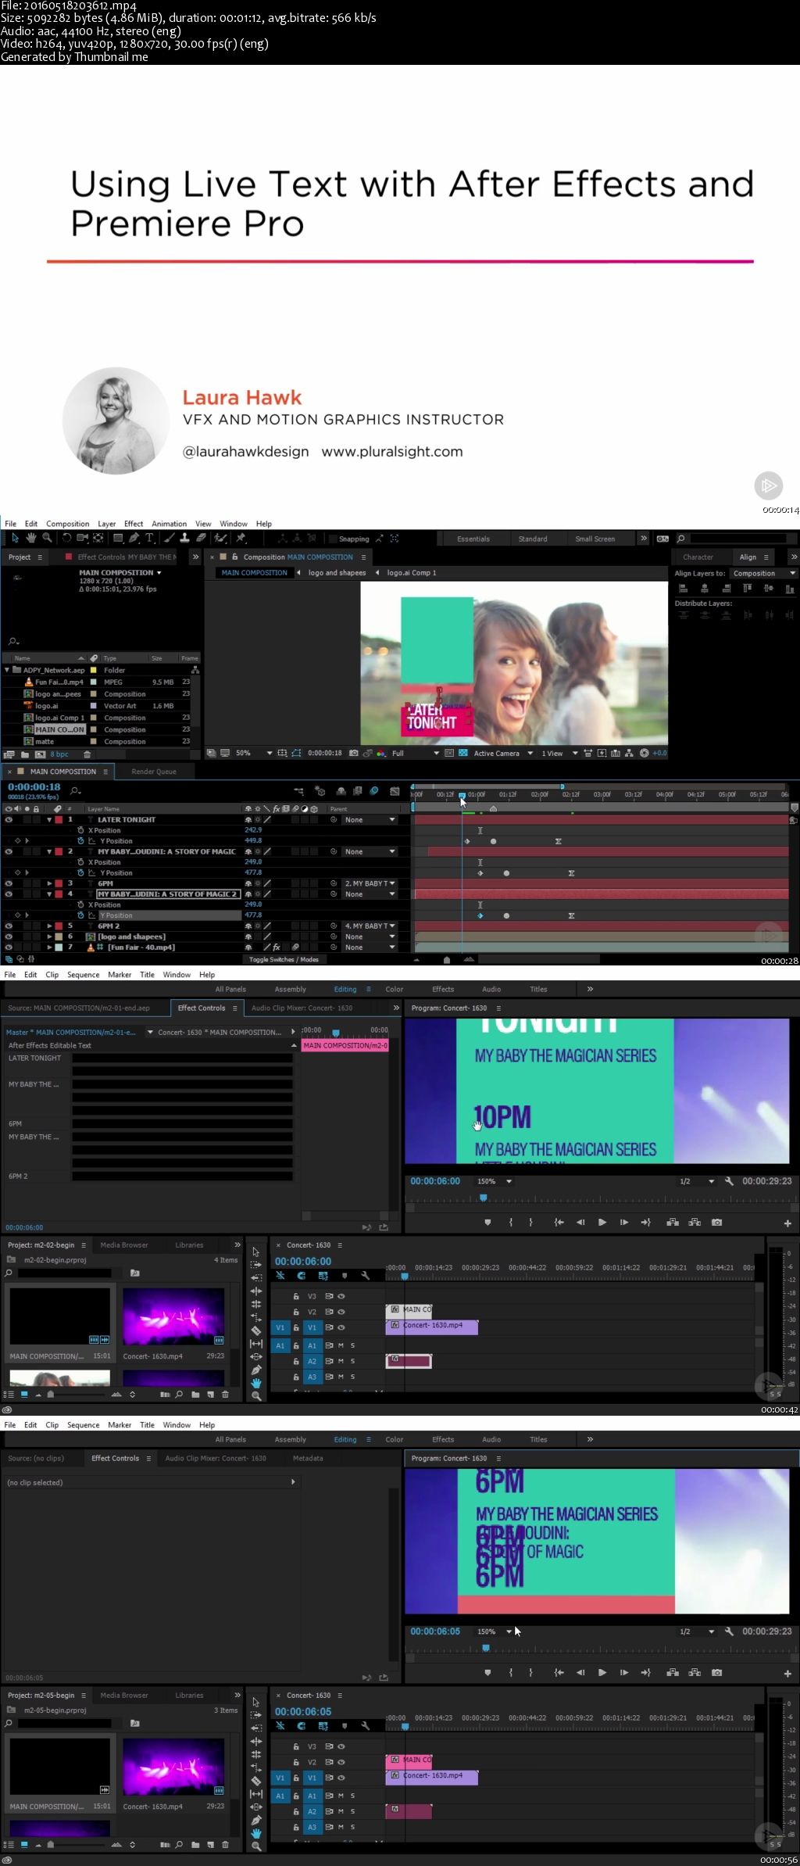Click the 6PM 2 editable text field
Screen dimensions: 800x1866
click(x=183, y=1176)
